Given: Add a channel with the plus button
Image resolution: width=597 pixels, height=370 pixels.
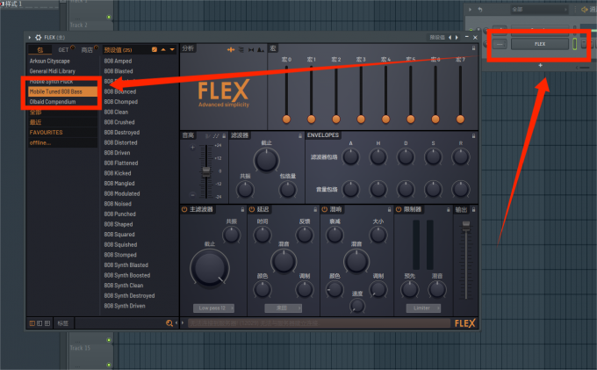Looking at the screenshot, I should (540, 66).
